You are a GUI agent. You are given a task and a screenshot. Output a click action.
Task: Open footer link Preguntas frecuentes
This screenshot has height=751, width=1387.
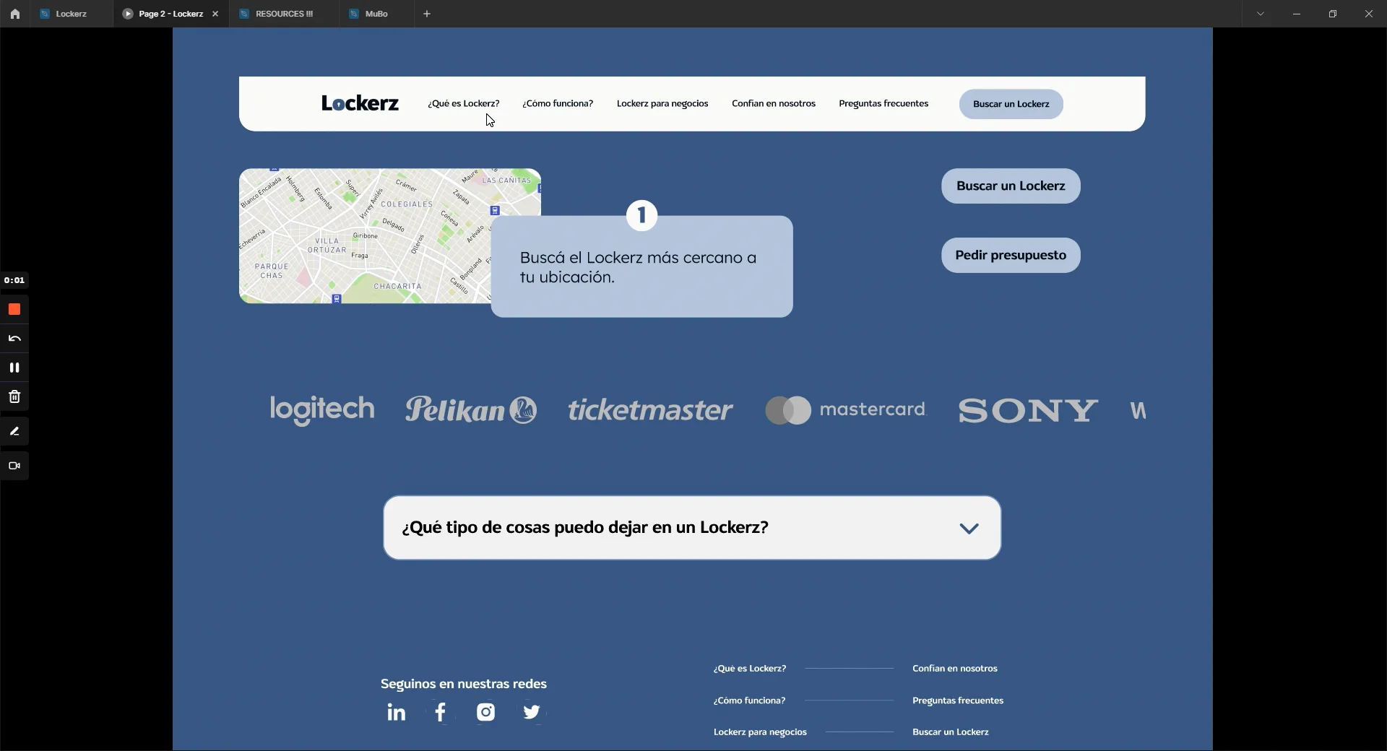click(x=958, y=700)
